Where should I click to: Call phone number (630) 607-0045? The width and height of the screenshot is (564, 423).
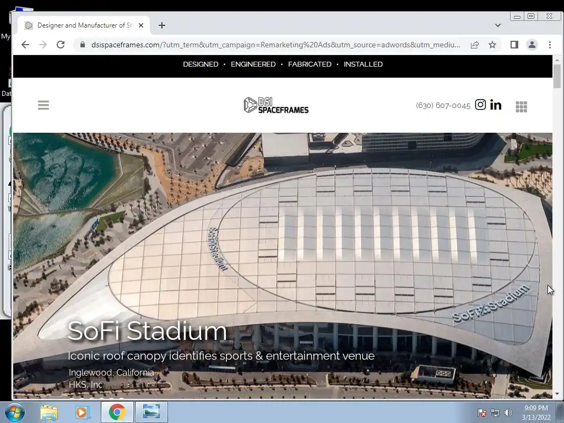point(443,105)
